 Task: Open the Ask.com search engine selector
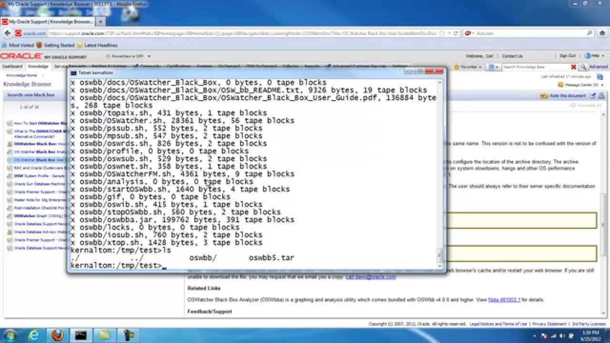469,33
